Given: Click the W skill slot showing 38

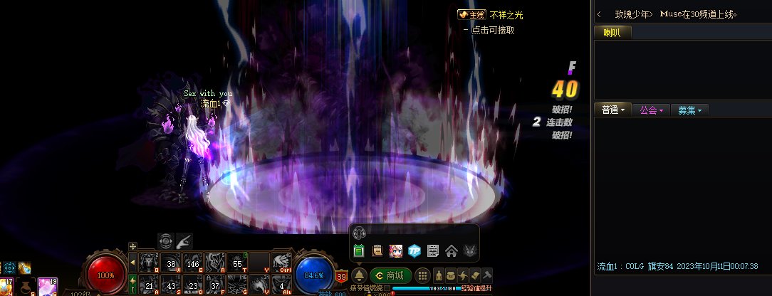Looking at the screenshot, I should coord(171,263).
